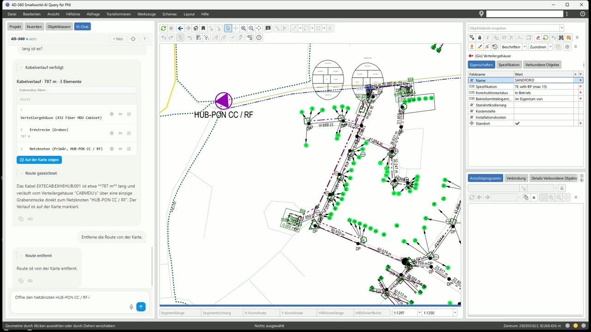
Task: Select the zoom out tool
Action: 251,28
